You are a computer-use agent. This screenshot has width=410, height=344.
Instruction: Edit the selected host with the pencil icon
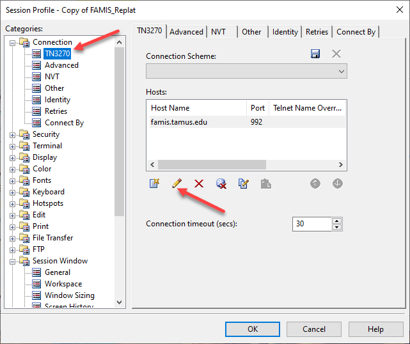177,184
